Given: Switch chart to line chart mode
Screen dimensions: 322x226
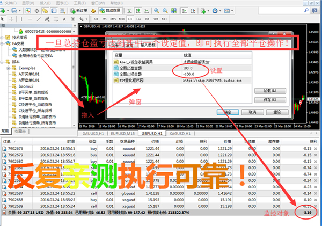Looking at the screenshot, I should [147, 11].
